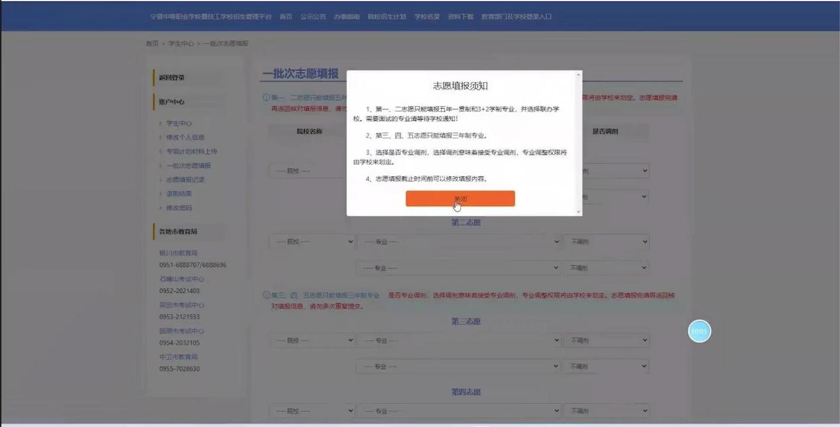Open 录取结果 in the sidebar

(179, 194)
